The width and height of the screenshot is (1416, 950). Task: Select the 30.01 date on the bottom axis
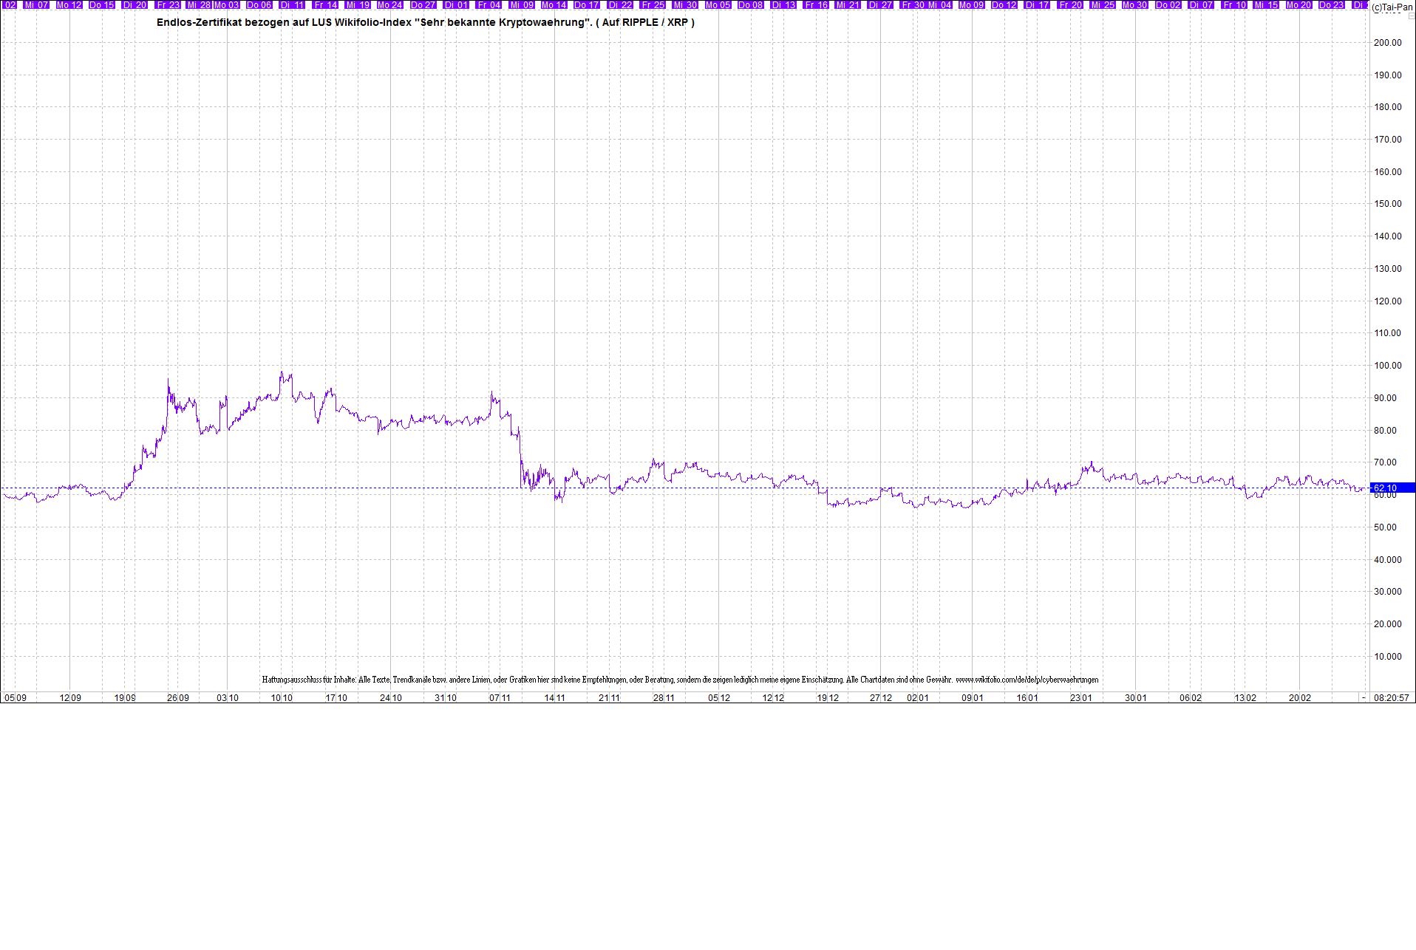(x=1136, y=697)
